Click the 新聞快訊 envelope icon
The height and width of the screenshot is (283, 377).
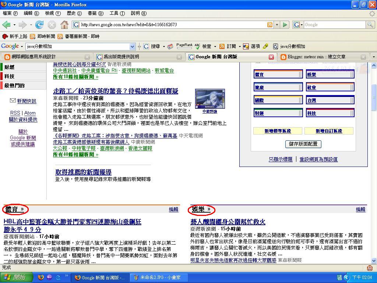[13, 101]
